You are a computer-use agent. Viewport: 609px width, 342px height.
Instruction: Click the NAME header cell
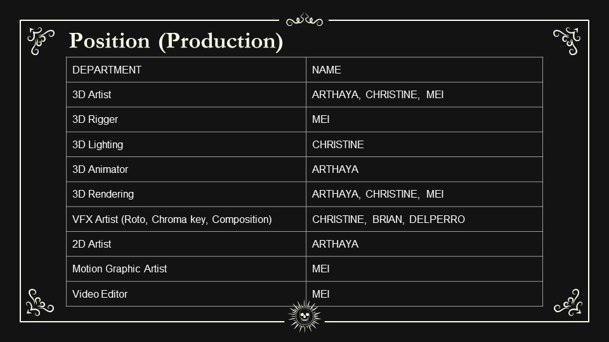[424, 70]
